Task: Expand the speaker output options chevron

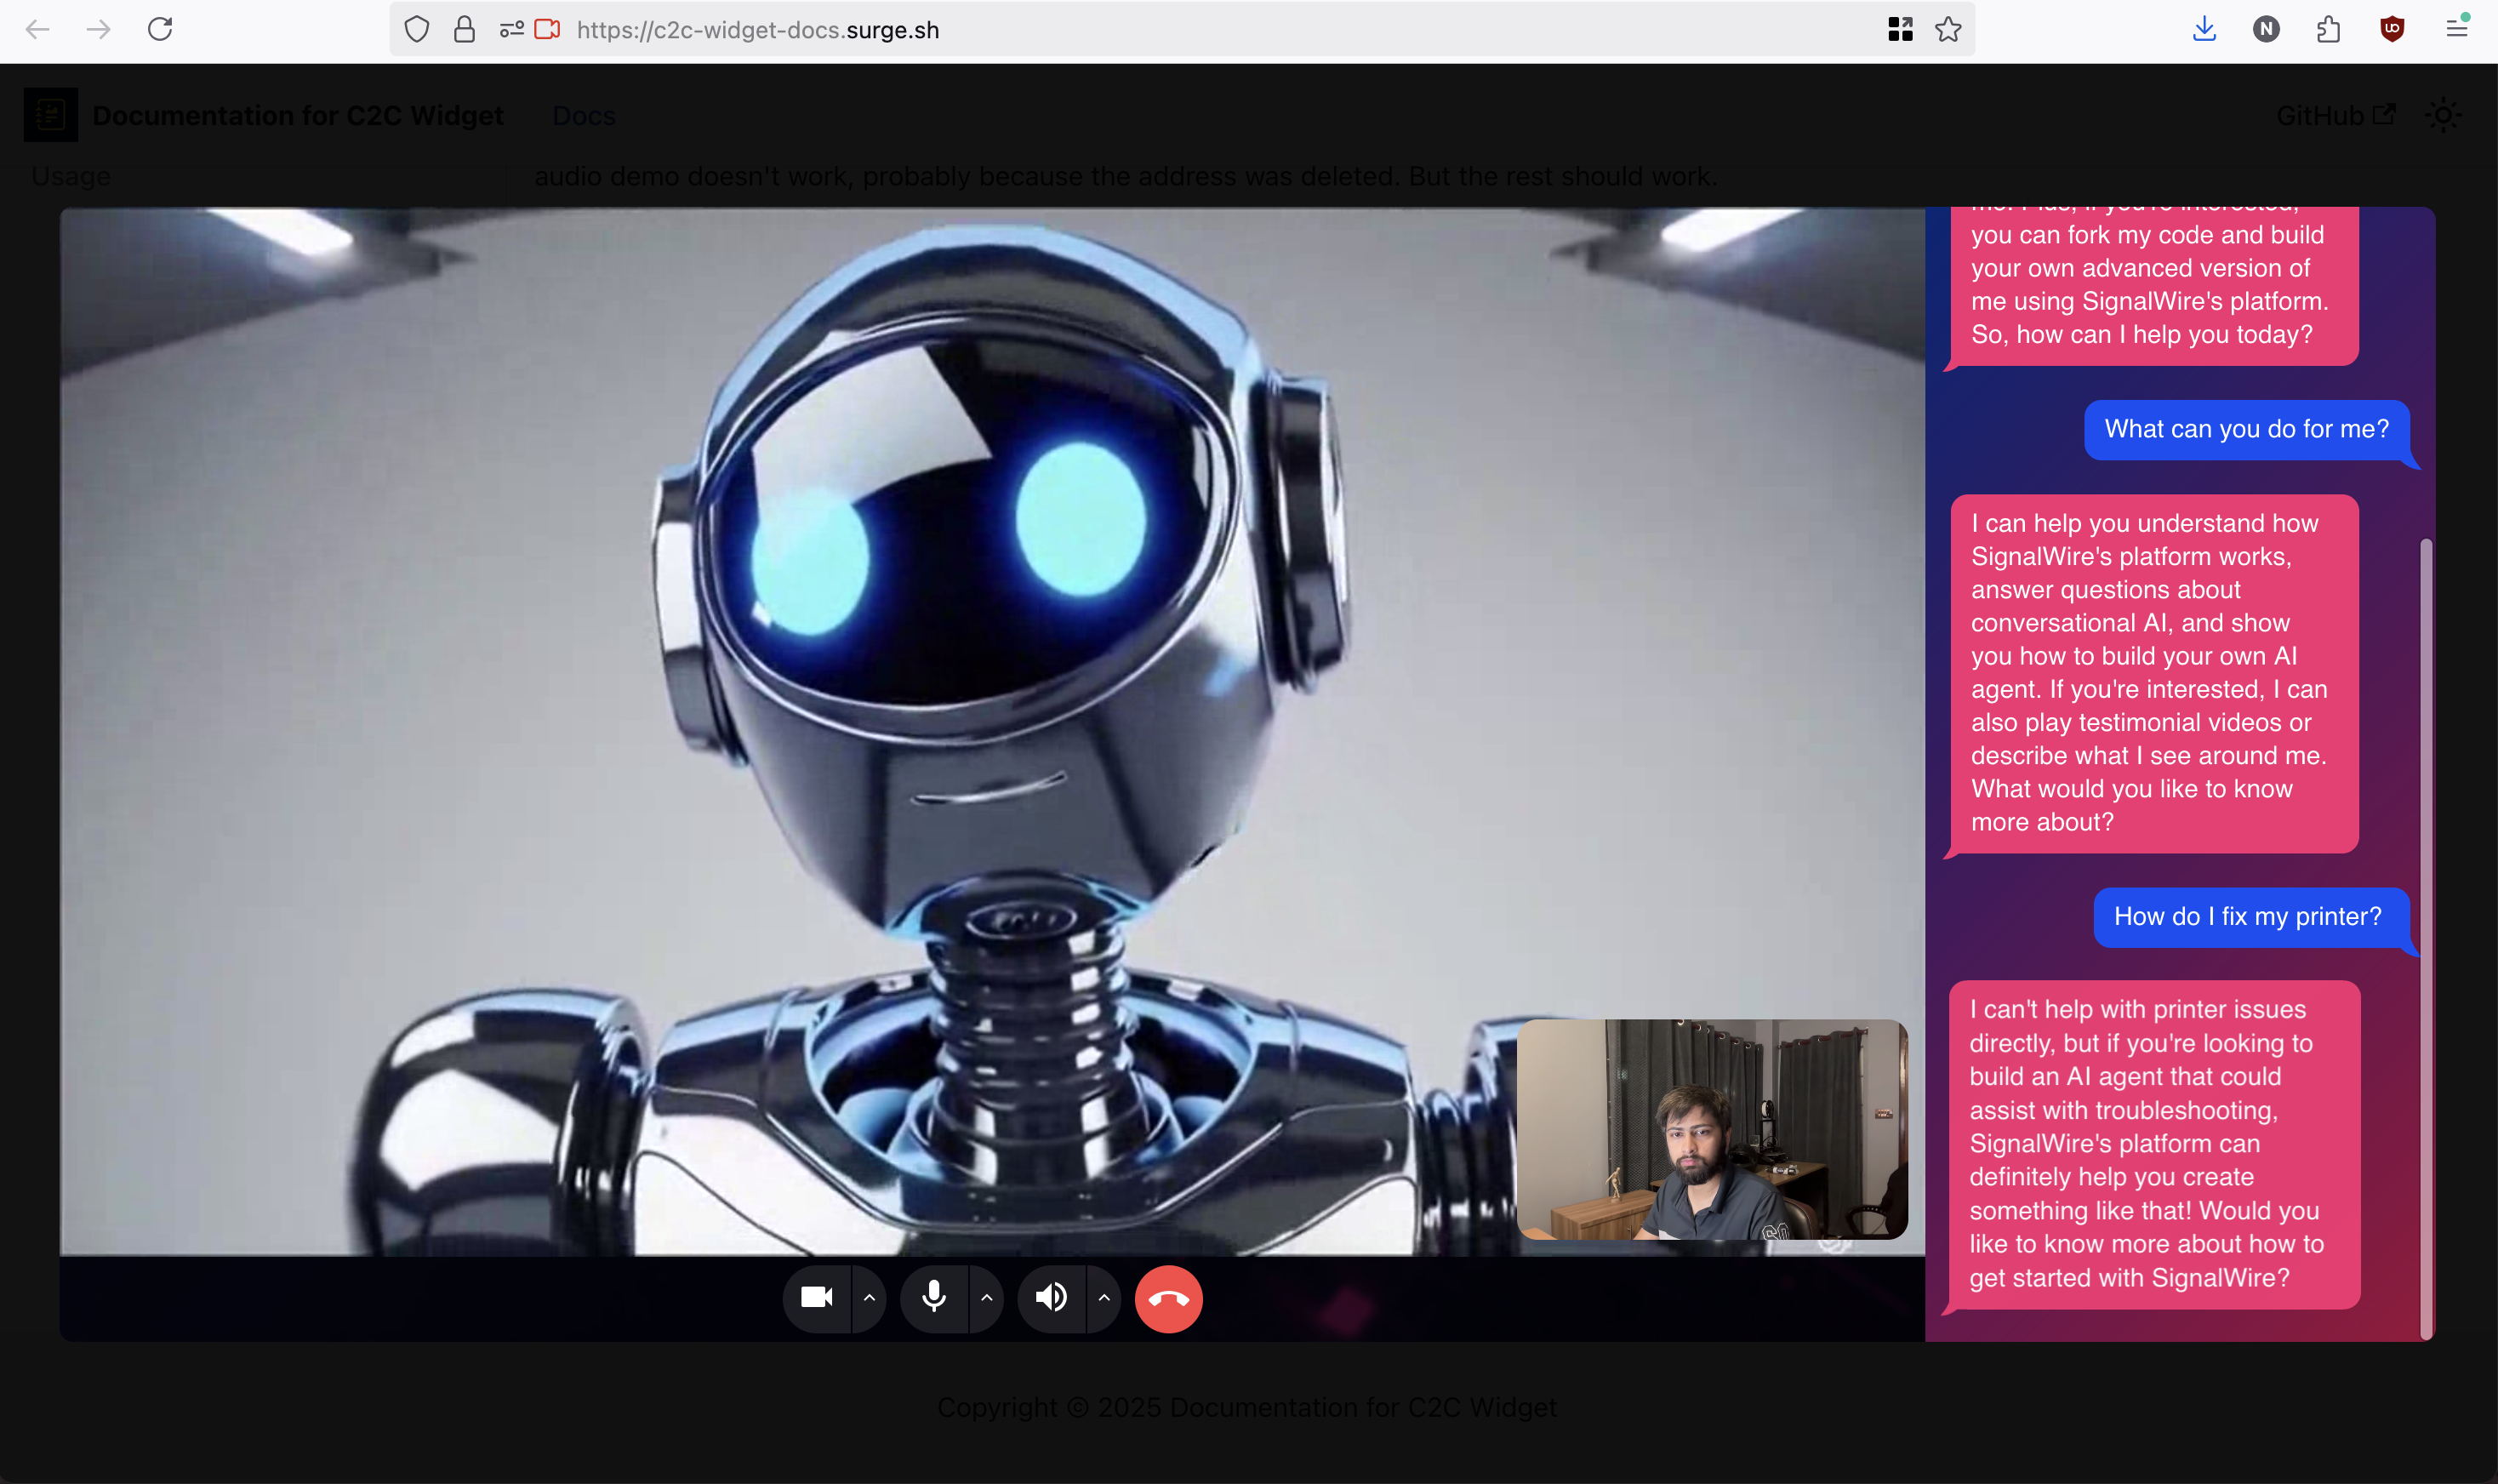Action: click(1104, 1298)
